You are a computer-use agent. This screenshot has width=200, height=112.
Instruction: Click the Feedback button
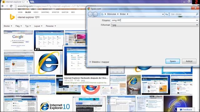click(x=186, y=110)
